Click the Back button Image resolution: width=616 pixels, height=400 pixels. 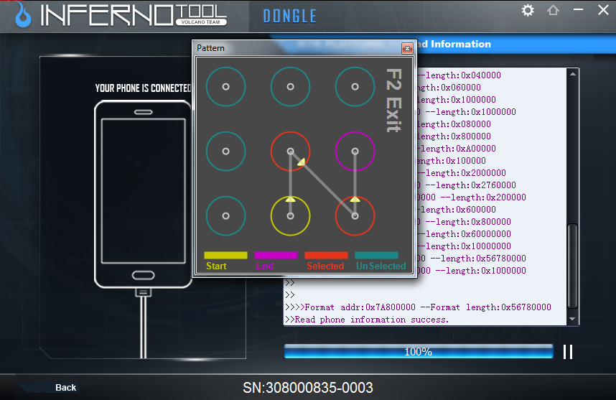[65, 387]
